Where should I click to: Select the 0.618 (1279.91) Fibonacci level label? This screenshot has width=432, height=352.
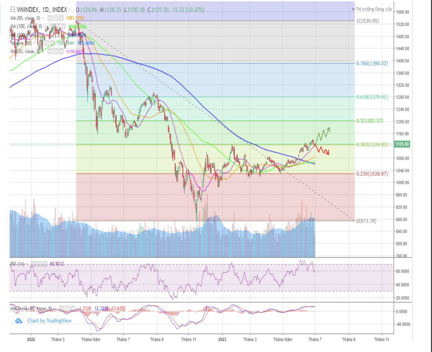click(x=372, y=97)
